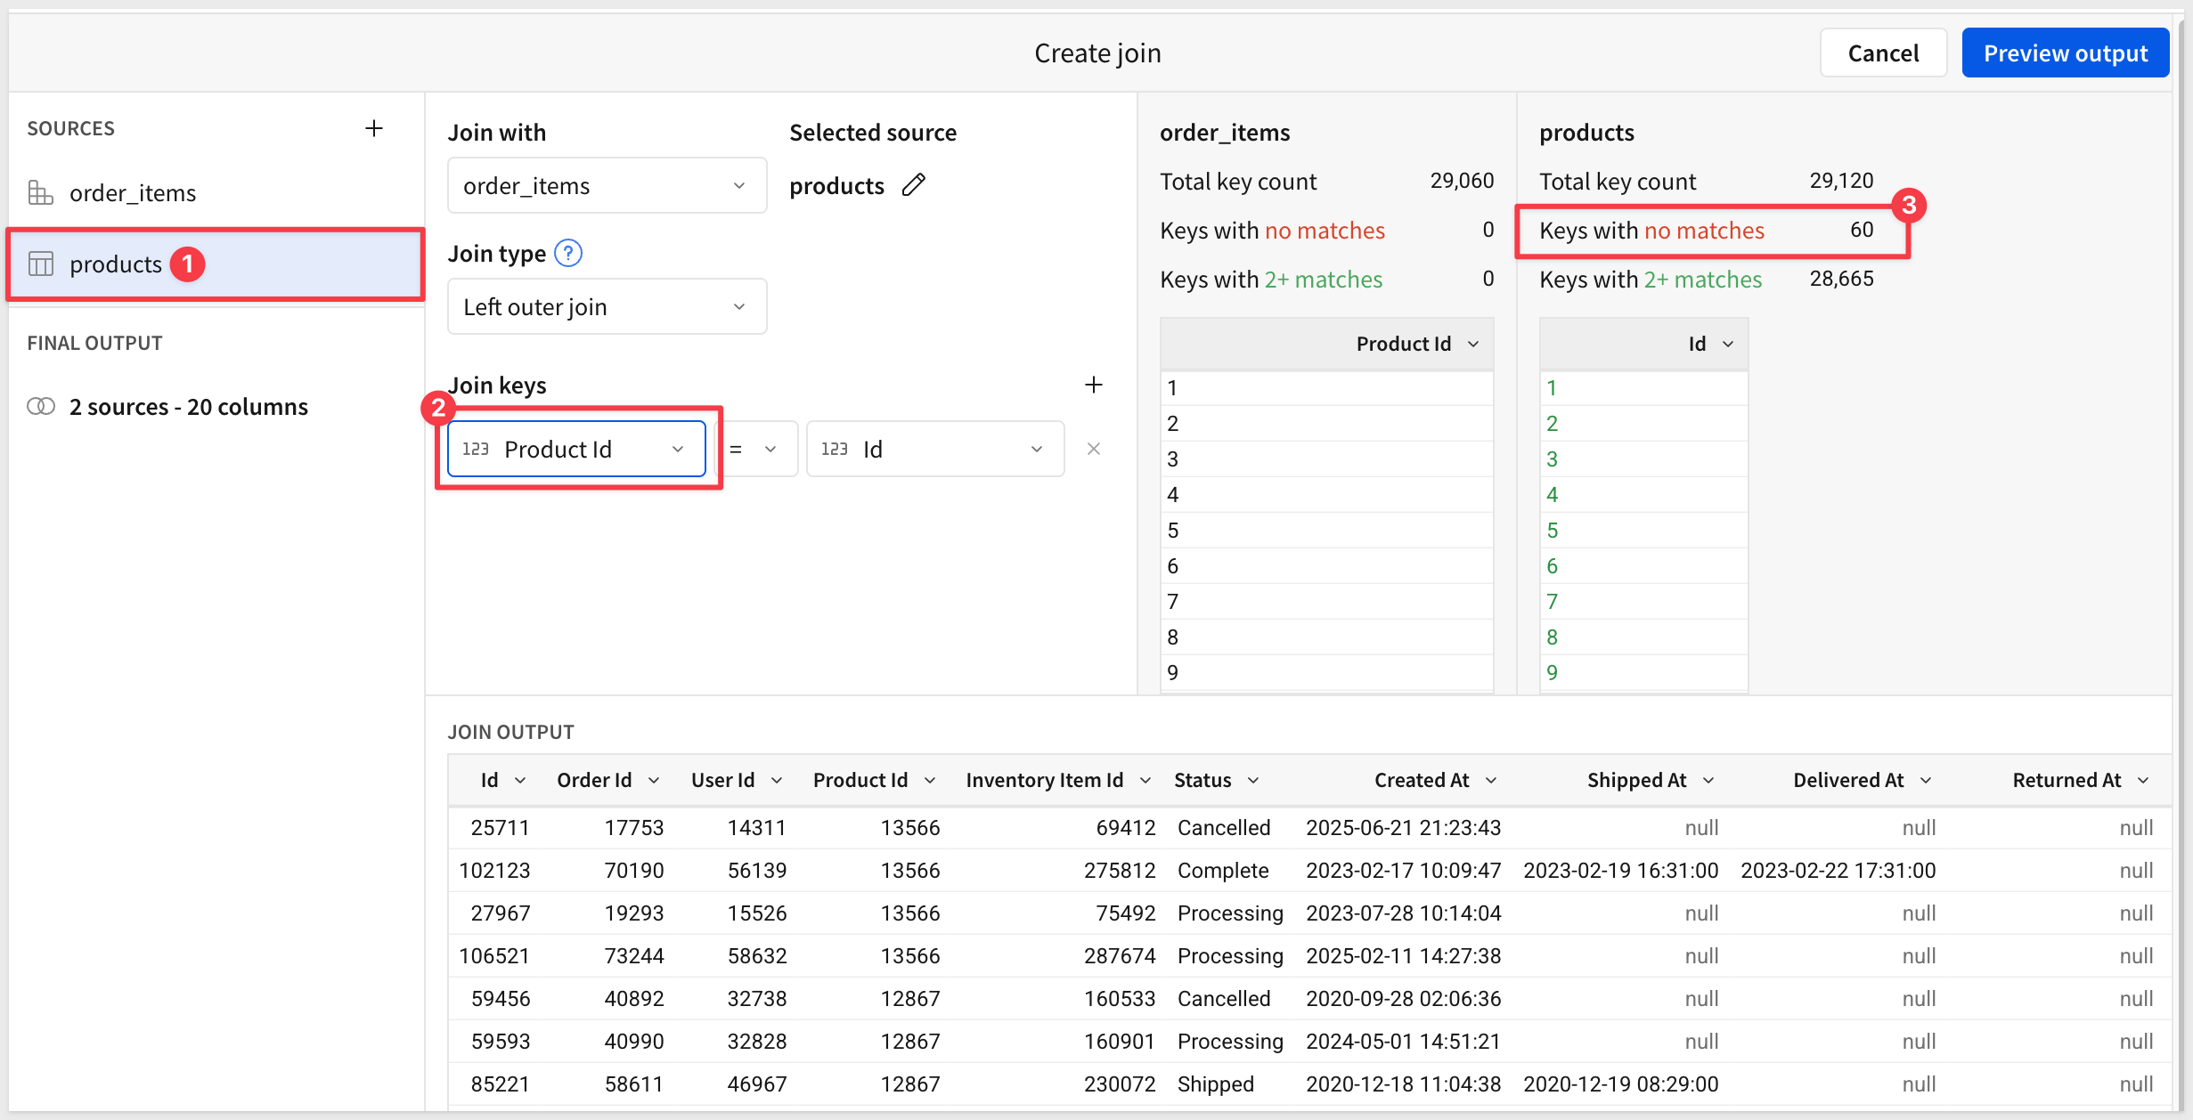
Task: Open the Join with order_items dropdown
Action: 607,185
